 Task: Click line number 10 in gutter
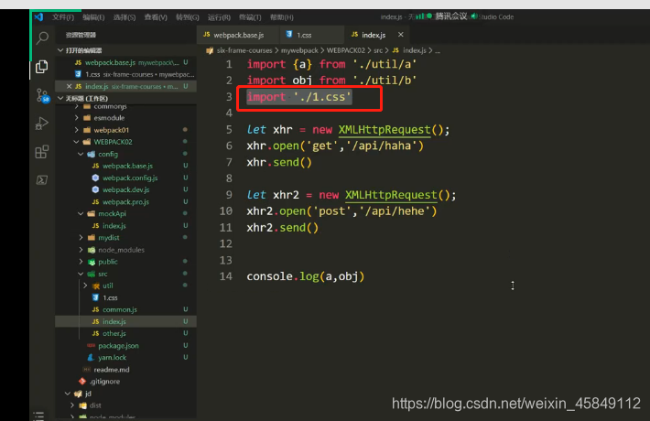coord(226,211)
